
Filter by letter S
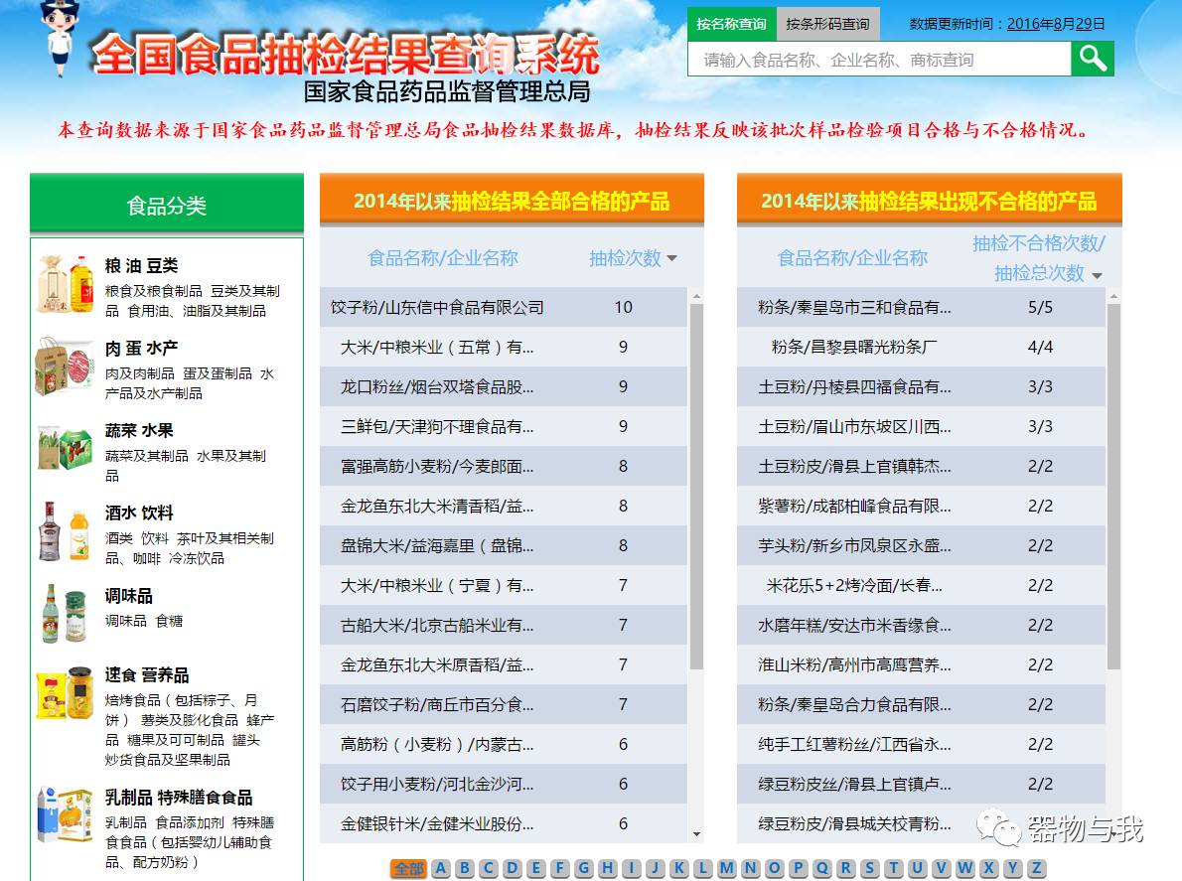pyautogui.click(x=870, y=868)
